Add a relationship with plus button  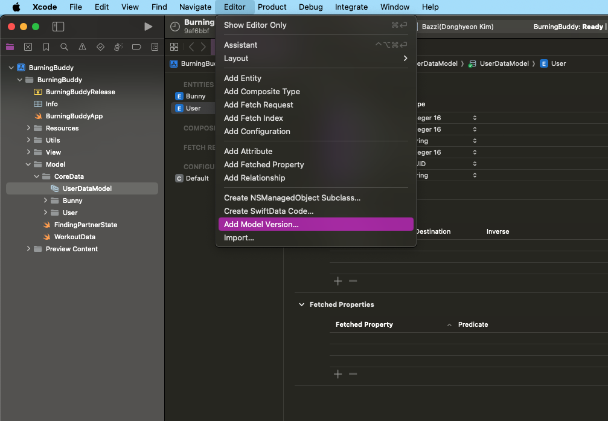pyautogui.click(x=338, y=281)
